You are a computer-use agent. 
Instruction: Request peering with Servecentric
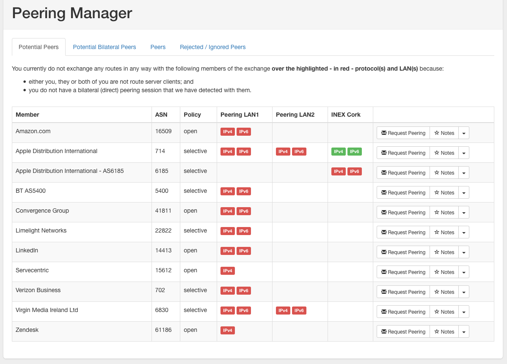(403, 272)
